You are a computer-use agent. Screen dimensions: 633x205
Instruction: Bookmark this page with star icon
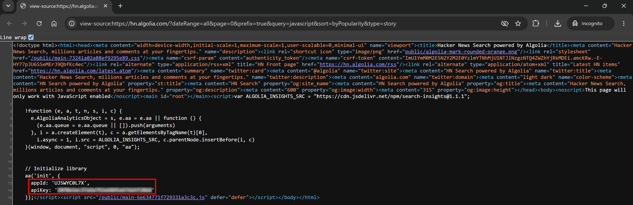(518, 24)
